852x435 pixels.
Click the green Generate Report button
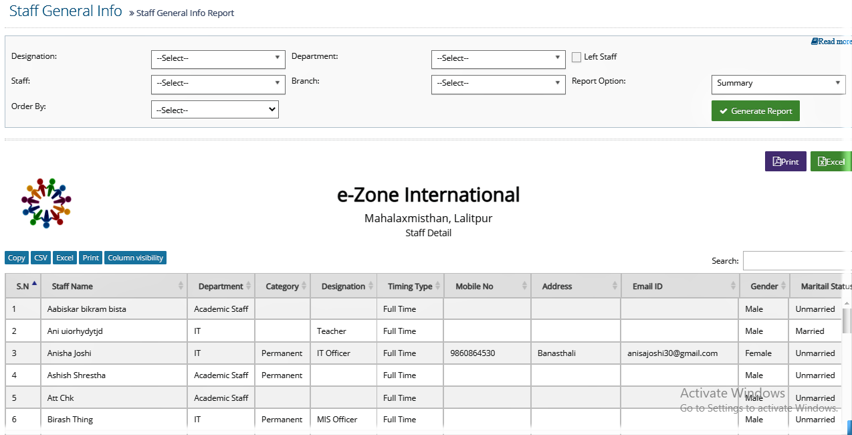[755, 111]
